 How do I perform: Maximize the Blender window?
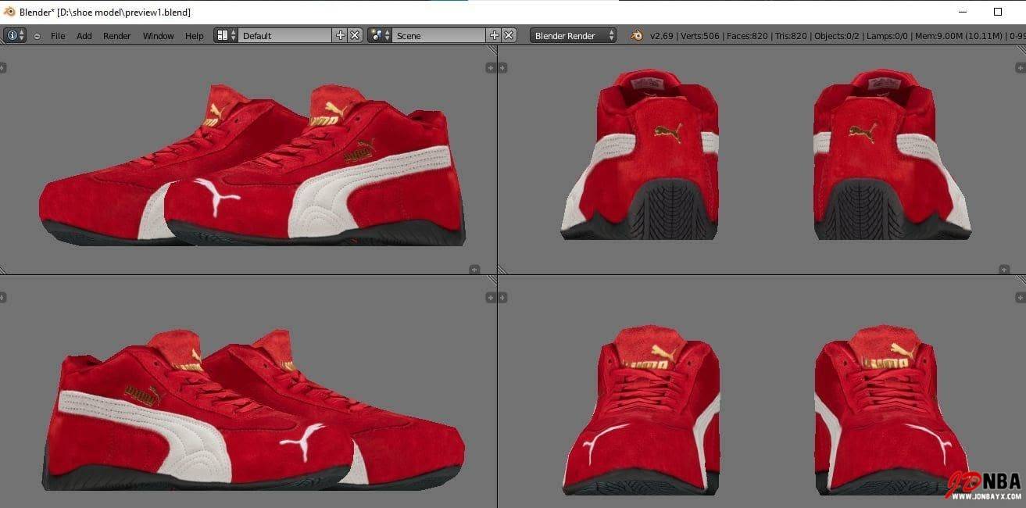tap(998, 12)
